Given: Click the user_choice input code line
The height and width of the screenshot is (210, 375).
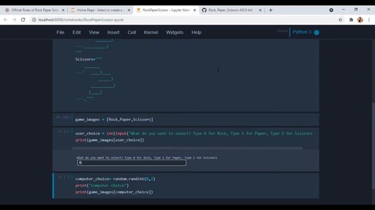Looking at the screenshot, I should click(x=194, y=134).
